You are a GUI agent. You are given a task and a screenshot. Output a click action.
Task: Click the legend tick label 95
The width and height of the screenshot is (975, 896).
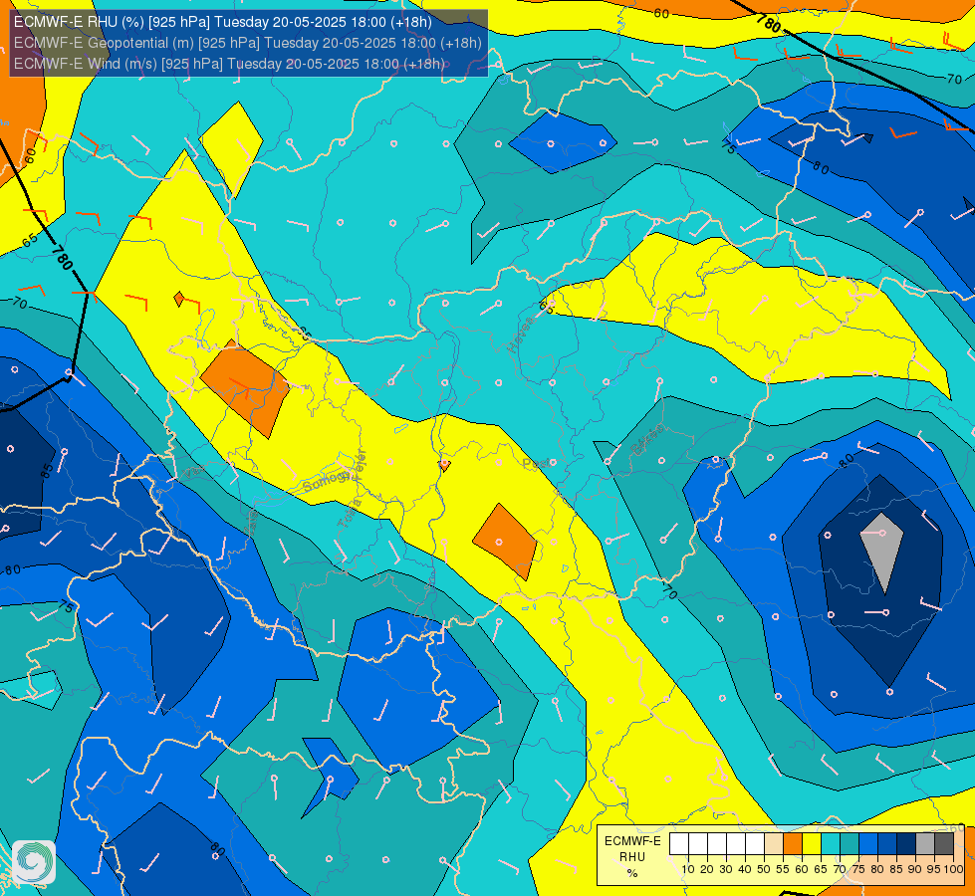pos(934,869)
